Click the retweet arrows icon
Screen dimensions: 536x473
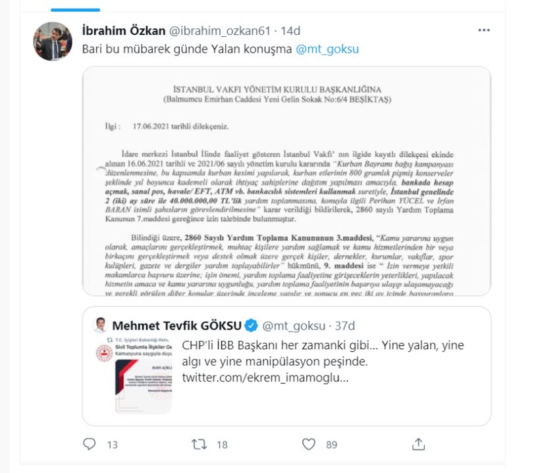[x=199, y=445]
